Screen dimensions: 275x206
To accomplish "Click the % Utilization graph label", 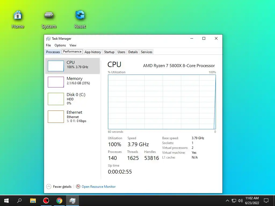I will tap(117, 72).
